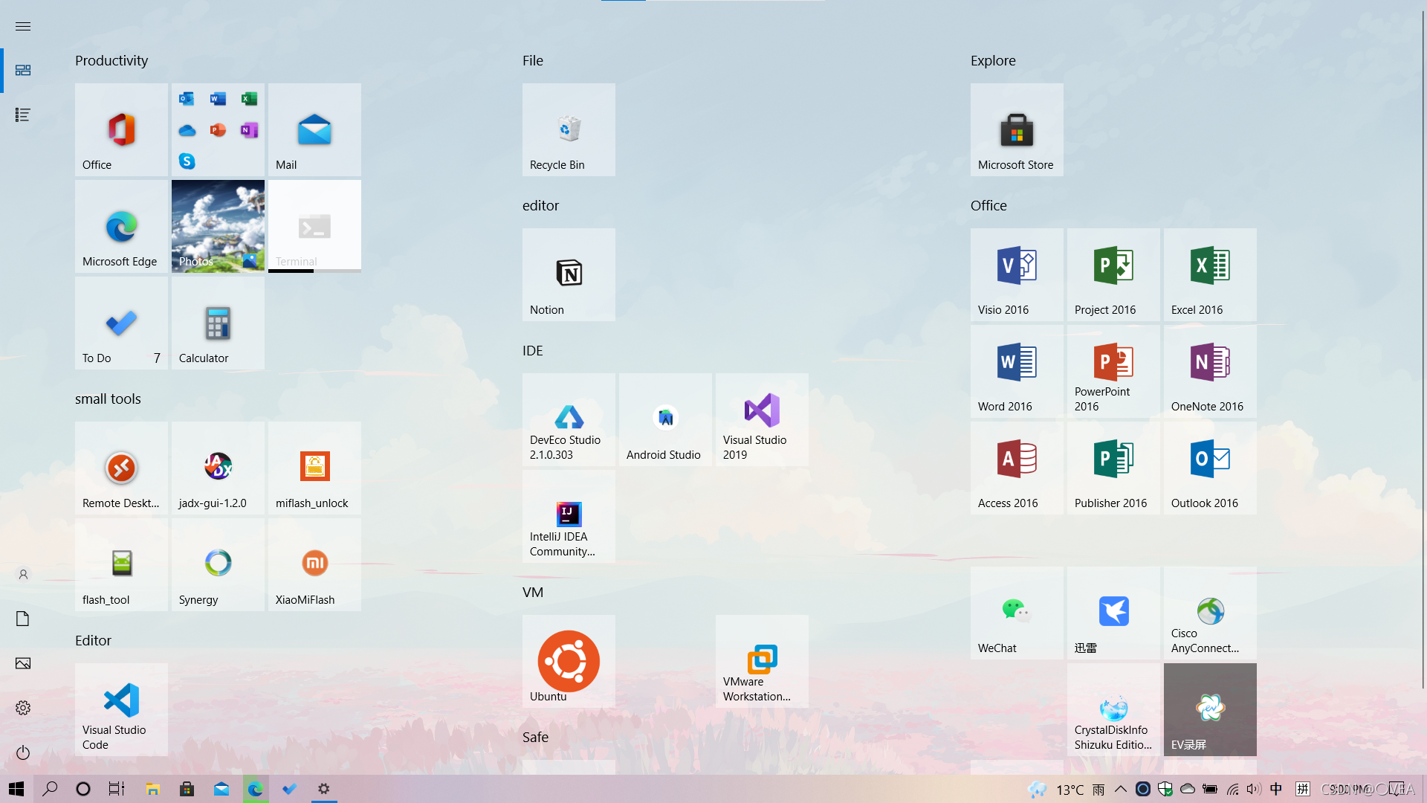The image size is (1427, 803).
Task: Launch Visual Studio Code tile
Action: pos(121,709)
